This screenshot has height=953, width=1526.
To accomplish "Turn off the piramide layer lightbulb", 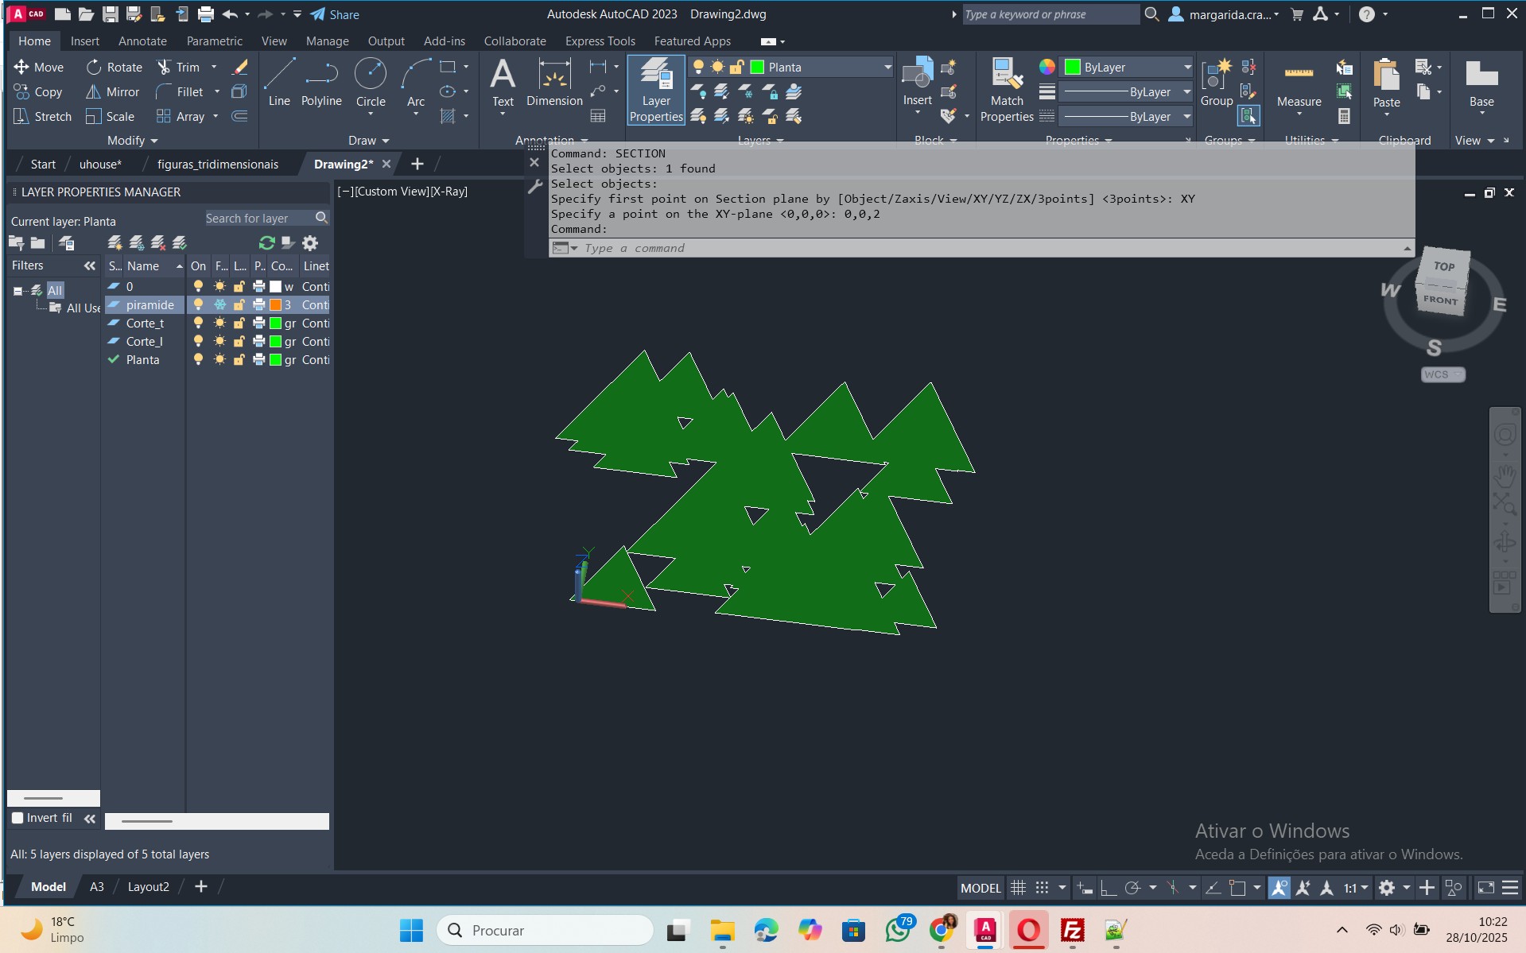I will (x=198, y=305).
